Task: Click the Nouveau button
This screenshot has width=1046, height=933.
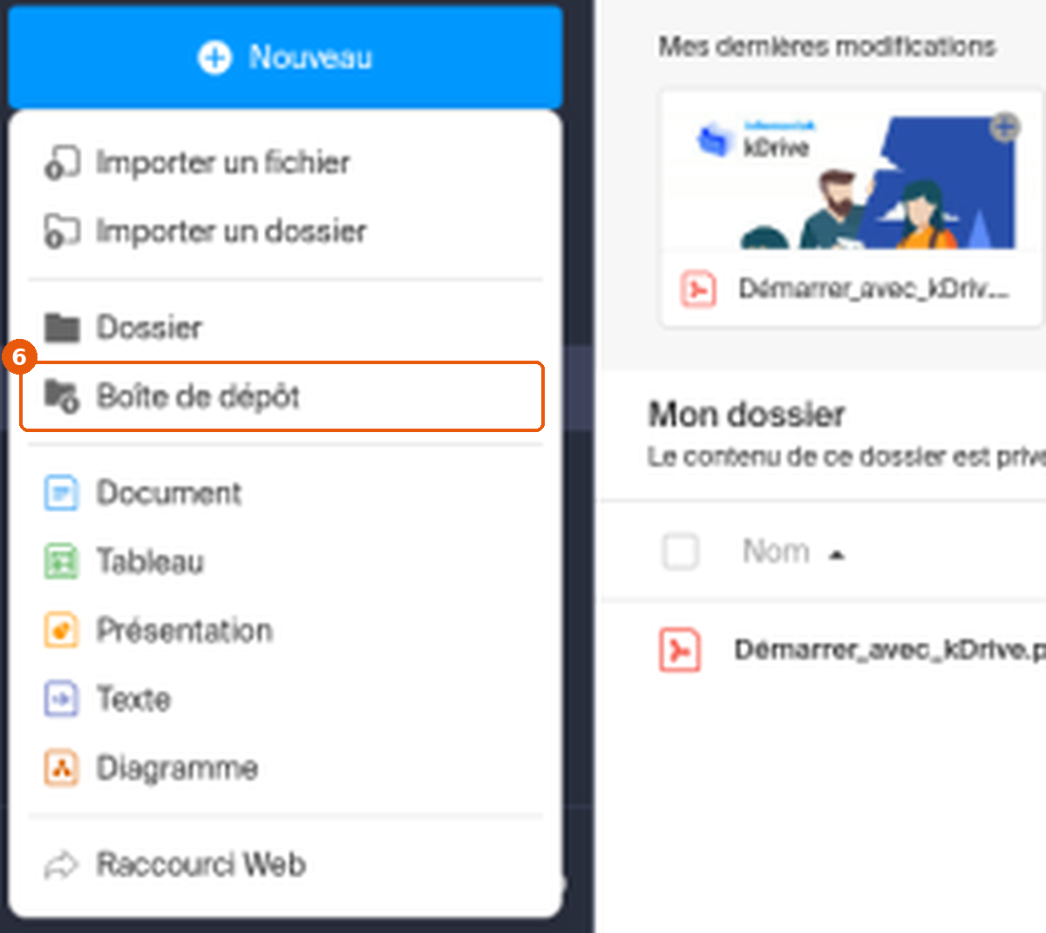Action: [285, 57]
